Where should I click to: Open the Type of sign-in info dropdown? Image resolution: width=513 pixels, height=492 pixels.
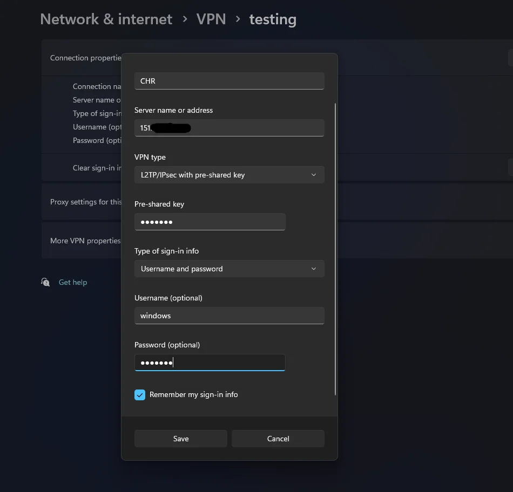[x=229, y=269]
